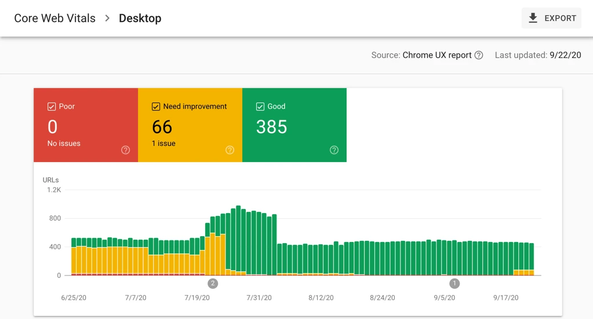Click the tallest green bar in chart
Viewport: 593px width, 319px height.
click(238, 238)
